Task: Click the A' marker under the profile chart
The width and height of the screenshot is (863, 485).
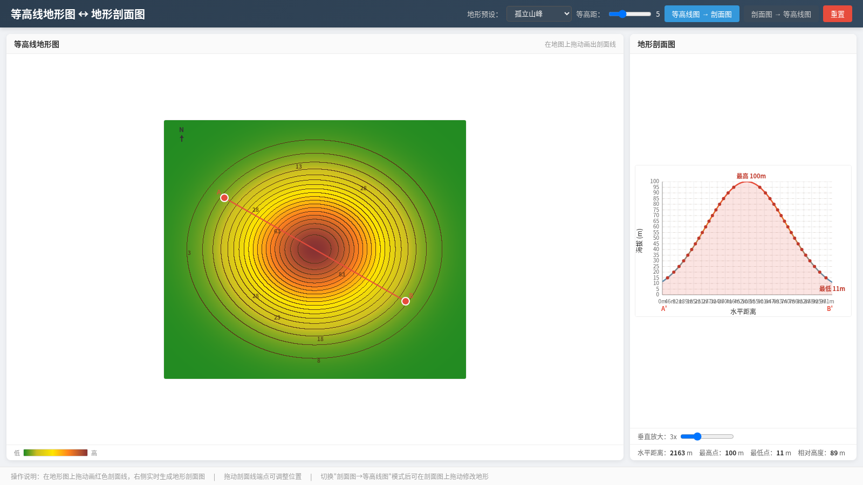Action: click(x=664, y=309)
